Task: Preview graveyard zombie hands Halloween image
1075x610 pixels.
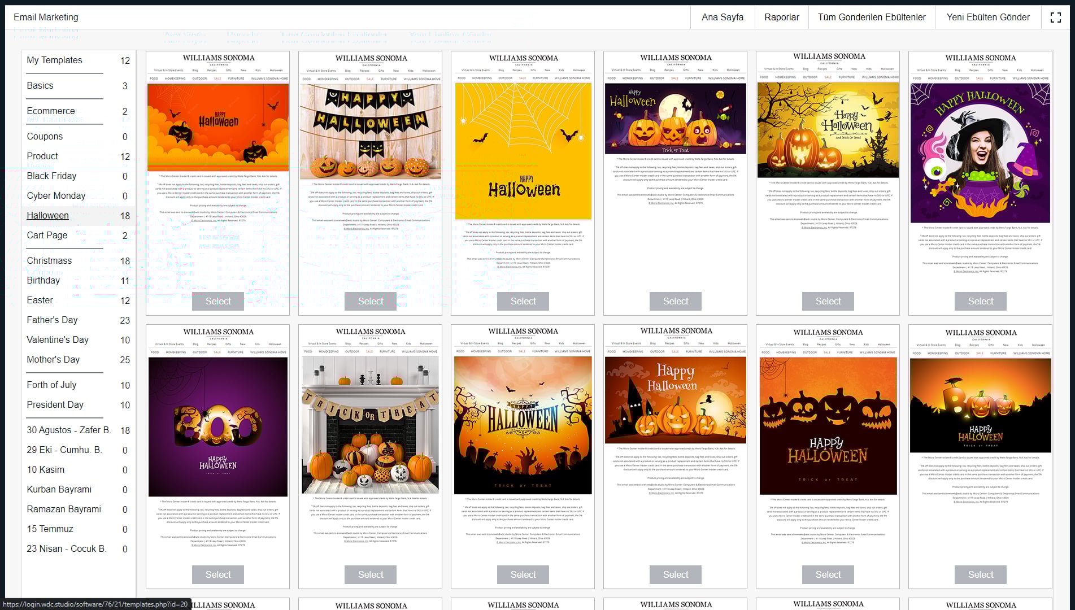Action: point(523,425)
